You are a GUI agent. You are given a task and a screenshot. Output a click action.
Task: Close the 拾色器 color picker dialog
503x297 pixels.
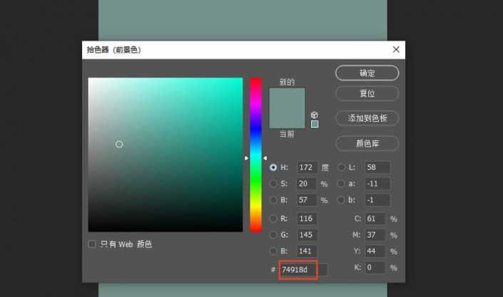pos(396,50)
